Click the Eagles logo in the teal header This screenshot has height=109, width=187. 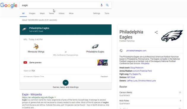(x=24, y=29)
